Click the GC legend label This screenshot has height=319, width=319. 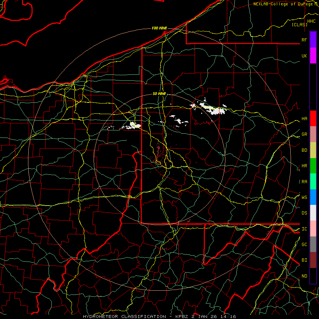(304, 245)
